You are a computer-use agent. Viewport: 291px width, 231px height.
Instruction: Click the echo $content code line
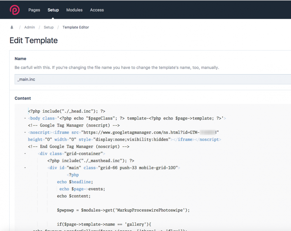[x=73, y=196]
